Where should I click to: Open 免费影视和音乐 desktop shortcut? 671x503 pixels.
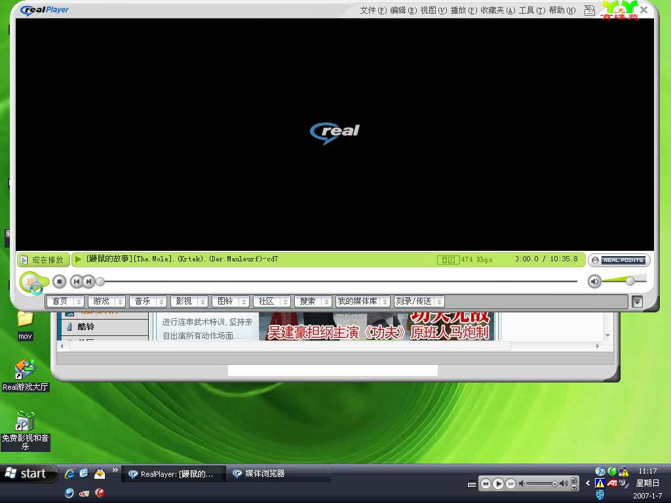[26, 431]
